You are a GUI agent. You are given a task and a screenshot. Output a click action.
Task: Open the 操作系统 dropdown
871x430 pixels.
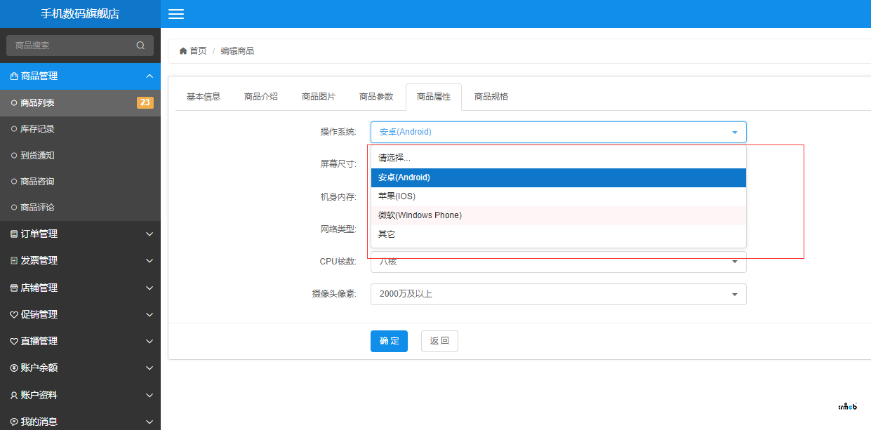[x=558, y=132]
